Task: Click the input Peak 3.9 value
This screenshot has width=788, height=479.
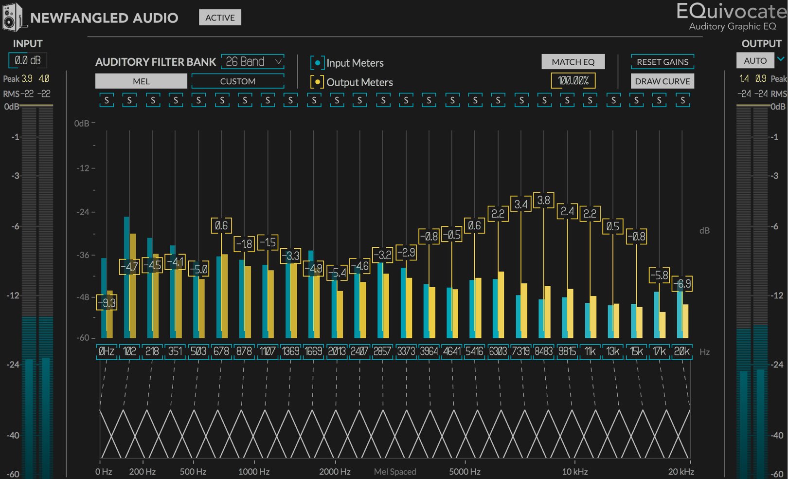Action: (x=27, y=78)
